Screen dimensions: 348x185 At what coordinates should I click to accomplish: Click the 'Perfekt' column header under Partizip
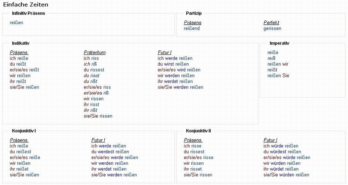click(271, 23)
